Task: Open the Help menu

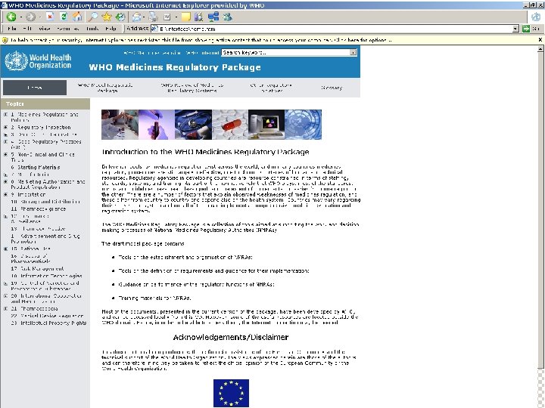Action: click(x=111, y=29)
